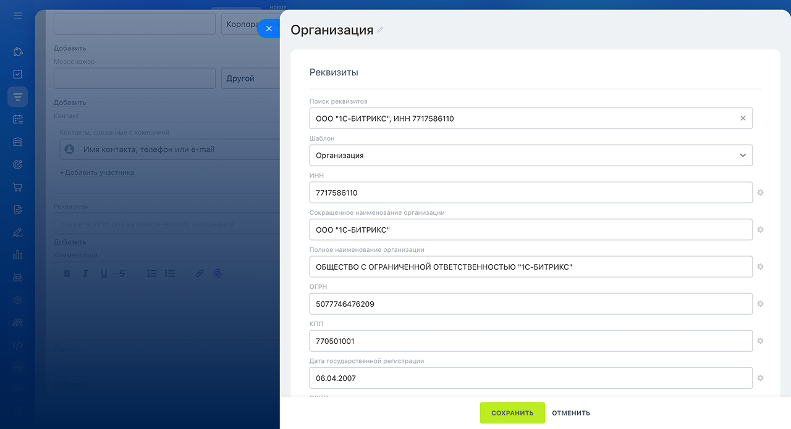The image size is (791, 429).
Task: Click the КПП field with 770501001
Action: coord(531,341)
